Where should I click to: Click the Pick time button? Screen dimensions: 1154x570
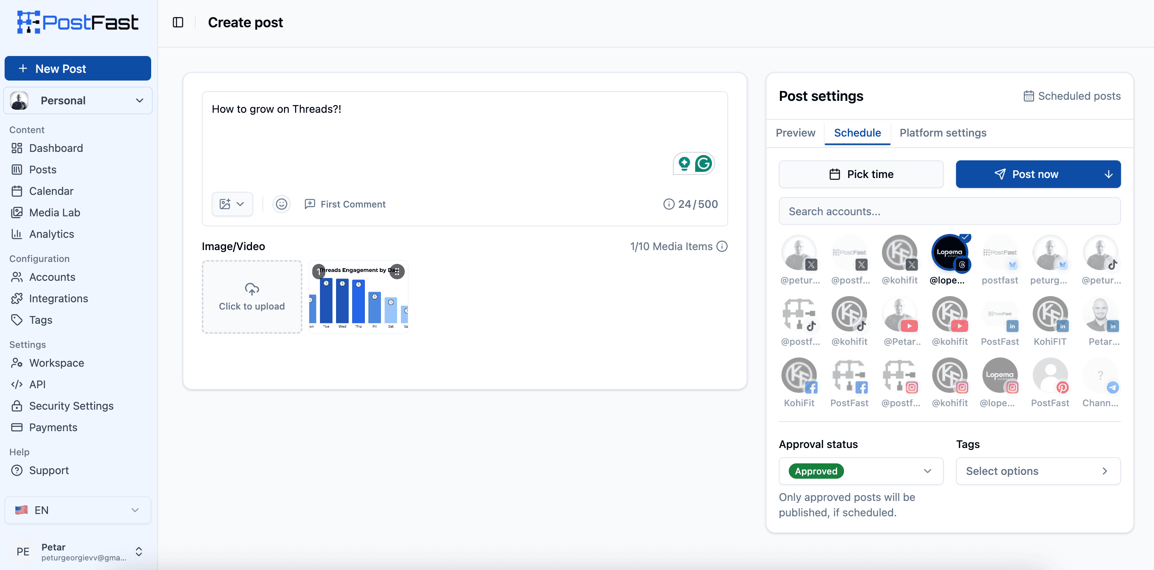pyautogui.click(x=861, y=174)
